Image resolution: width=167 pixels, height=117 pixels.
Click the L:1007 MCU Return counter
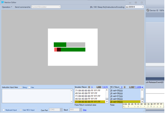tap(132, 87)
